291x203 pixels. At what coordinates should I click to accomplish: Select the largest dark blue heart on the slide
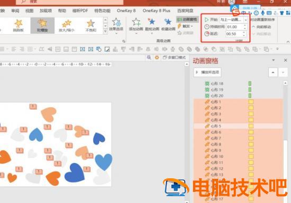pyautogui.click(x=75, y=173)
